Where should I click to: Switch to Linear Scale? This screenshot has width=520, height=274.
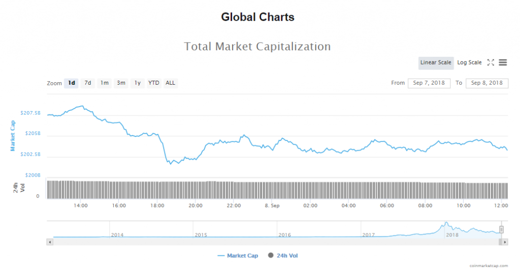[x=436, y=62]
